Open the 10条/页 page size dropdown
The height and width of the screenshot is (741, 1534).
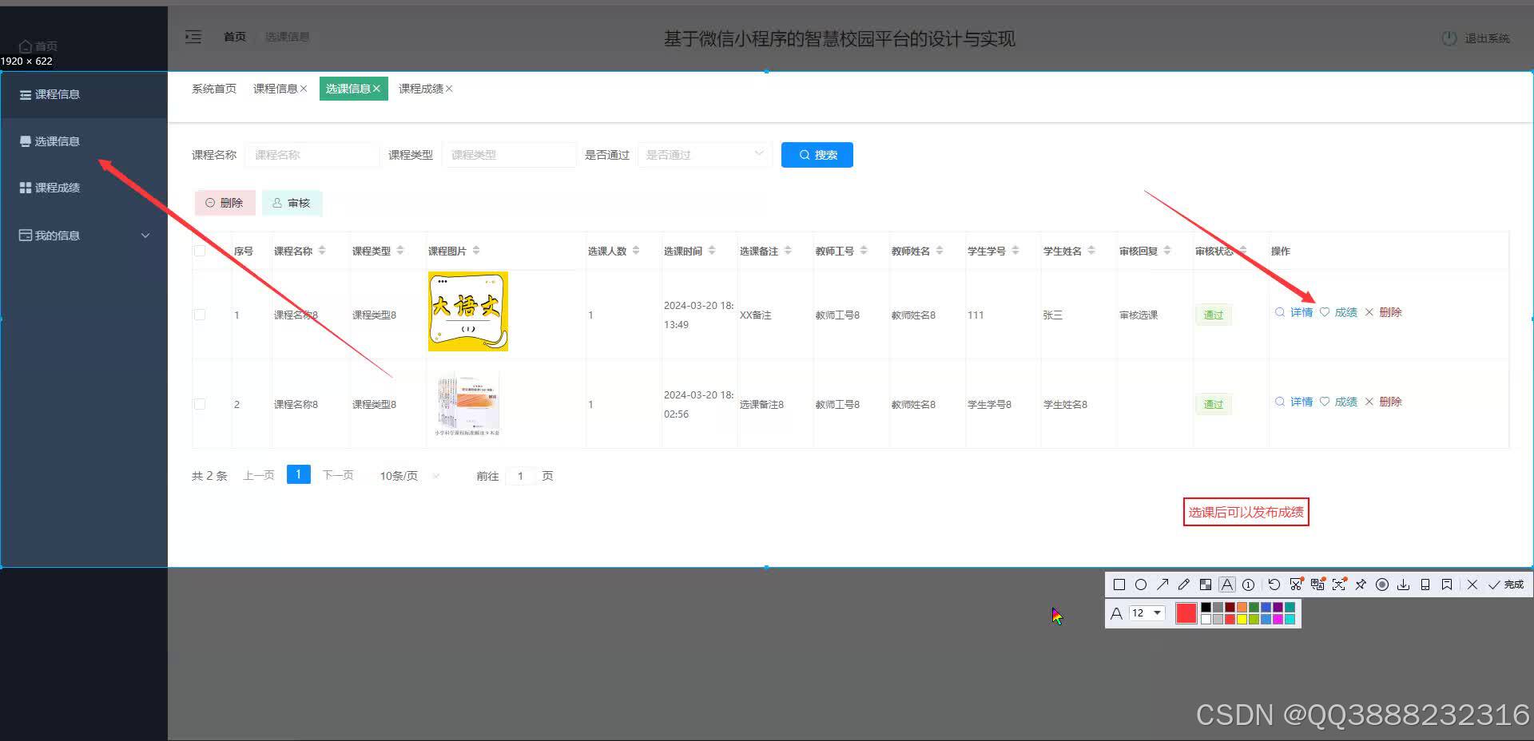[x=407, y=475]
